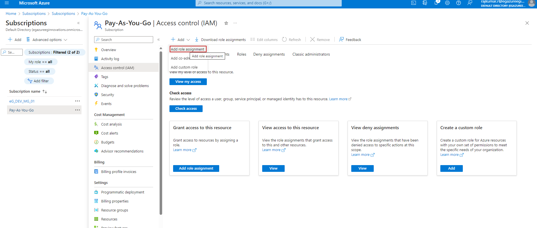
Task: Click Add in Subscriptions panel
Action: (x=15, y=40)
